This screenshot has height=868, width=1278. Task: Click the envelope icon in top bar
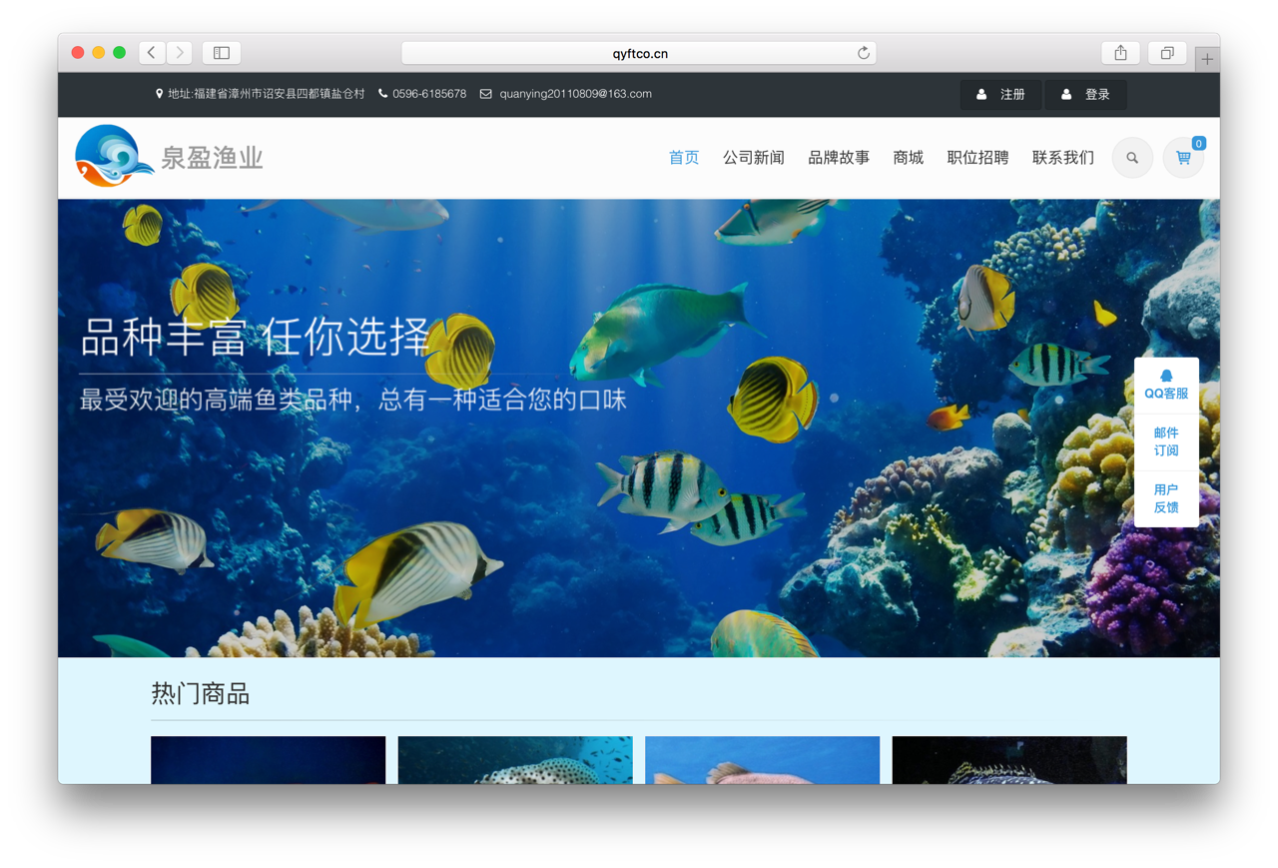point(486,94)
